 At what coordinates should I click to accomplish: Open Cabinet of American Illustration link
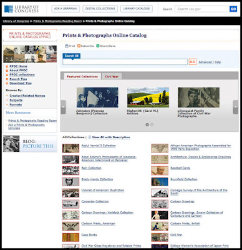[x=103, y=190]
